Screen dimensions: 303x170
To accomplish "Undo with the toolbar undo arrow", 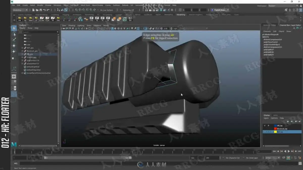I will (44, 10).
